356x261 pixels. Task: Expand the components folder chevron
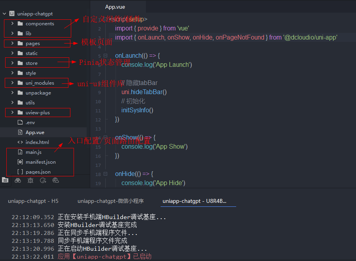[x=12, y=23]
